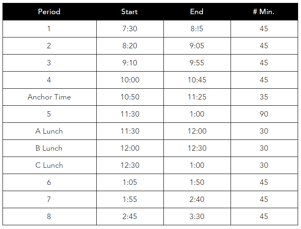Select the C Lunch cell

click(x=49, y=165)
